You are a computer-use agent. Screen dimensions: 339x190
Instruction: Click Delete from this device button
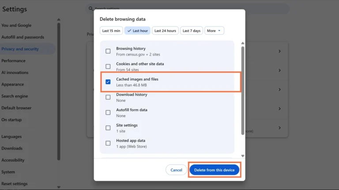point(214,170)
